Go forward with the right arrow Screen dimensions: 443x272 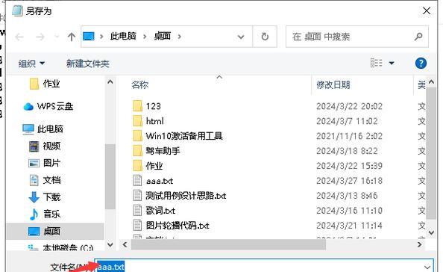(40, 37)
